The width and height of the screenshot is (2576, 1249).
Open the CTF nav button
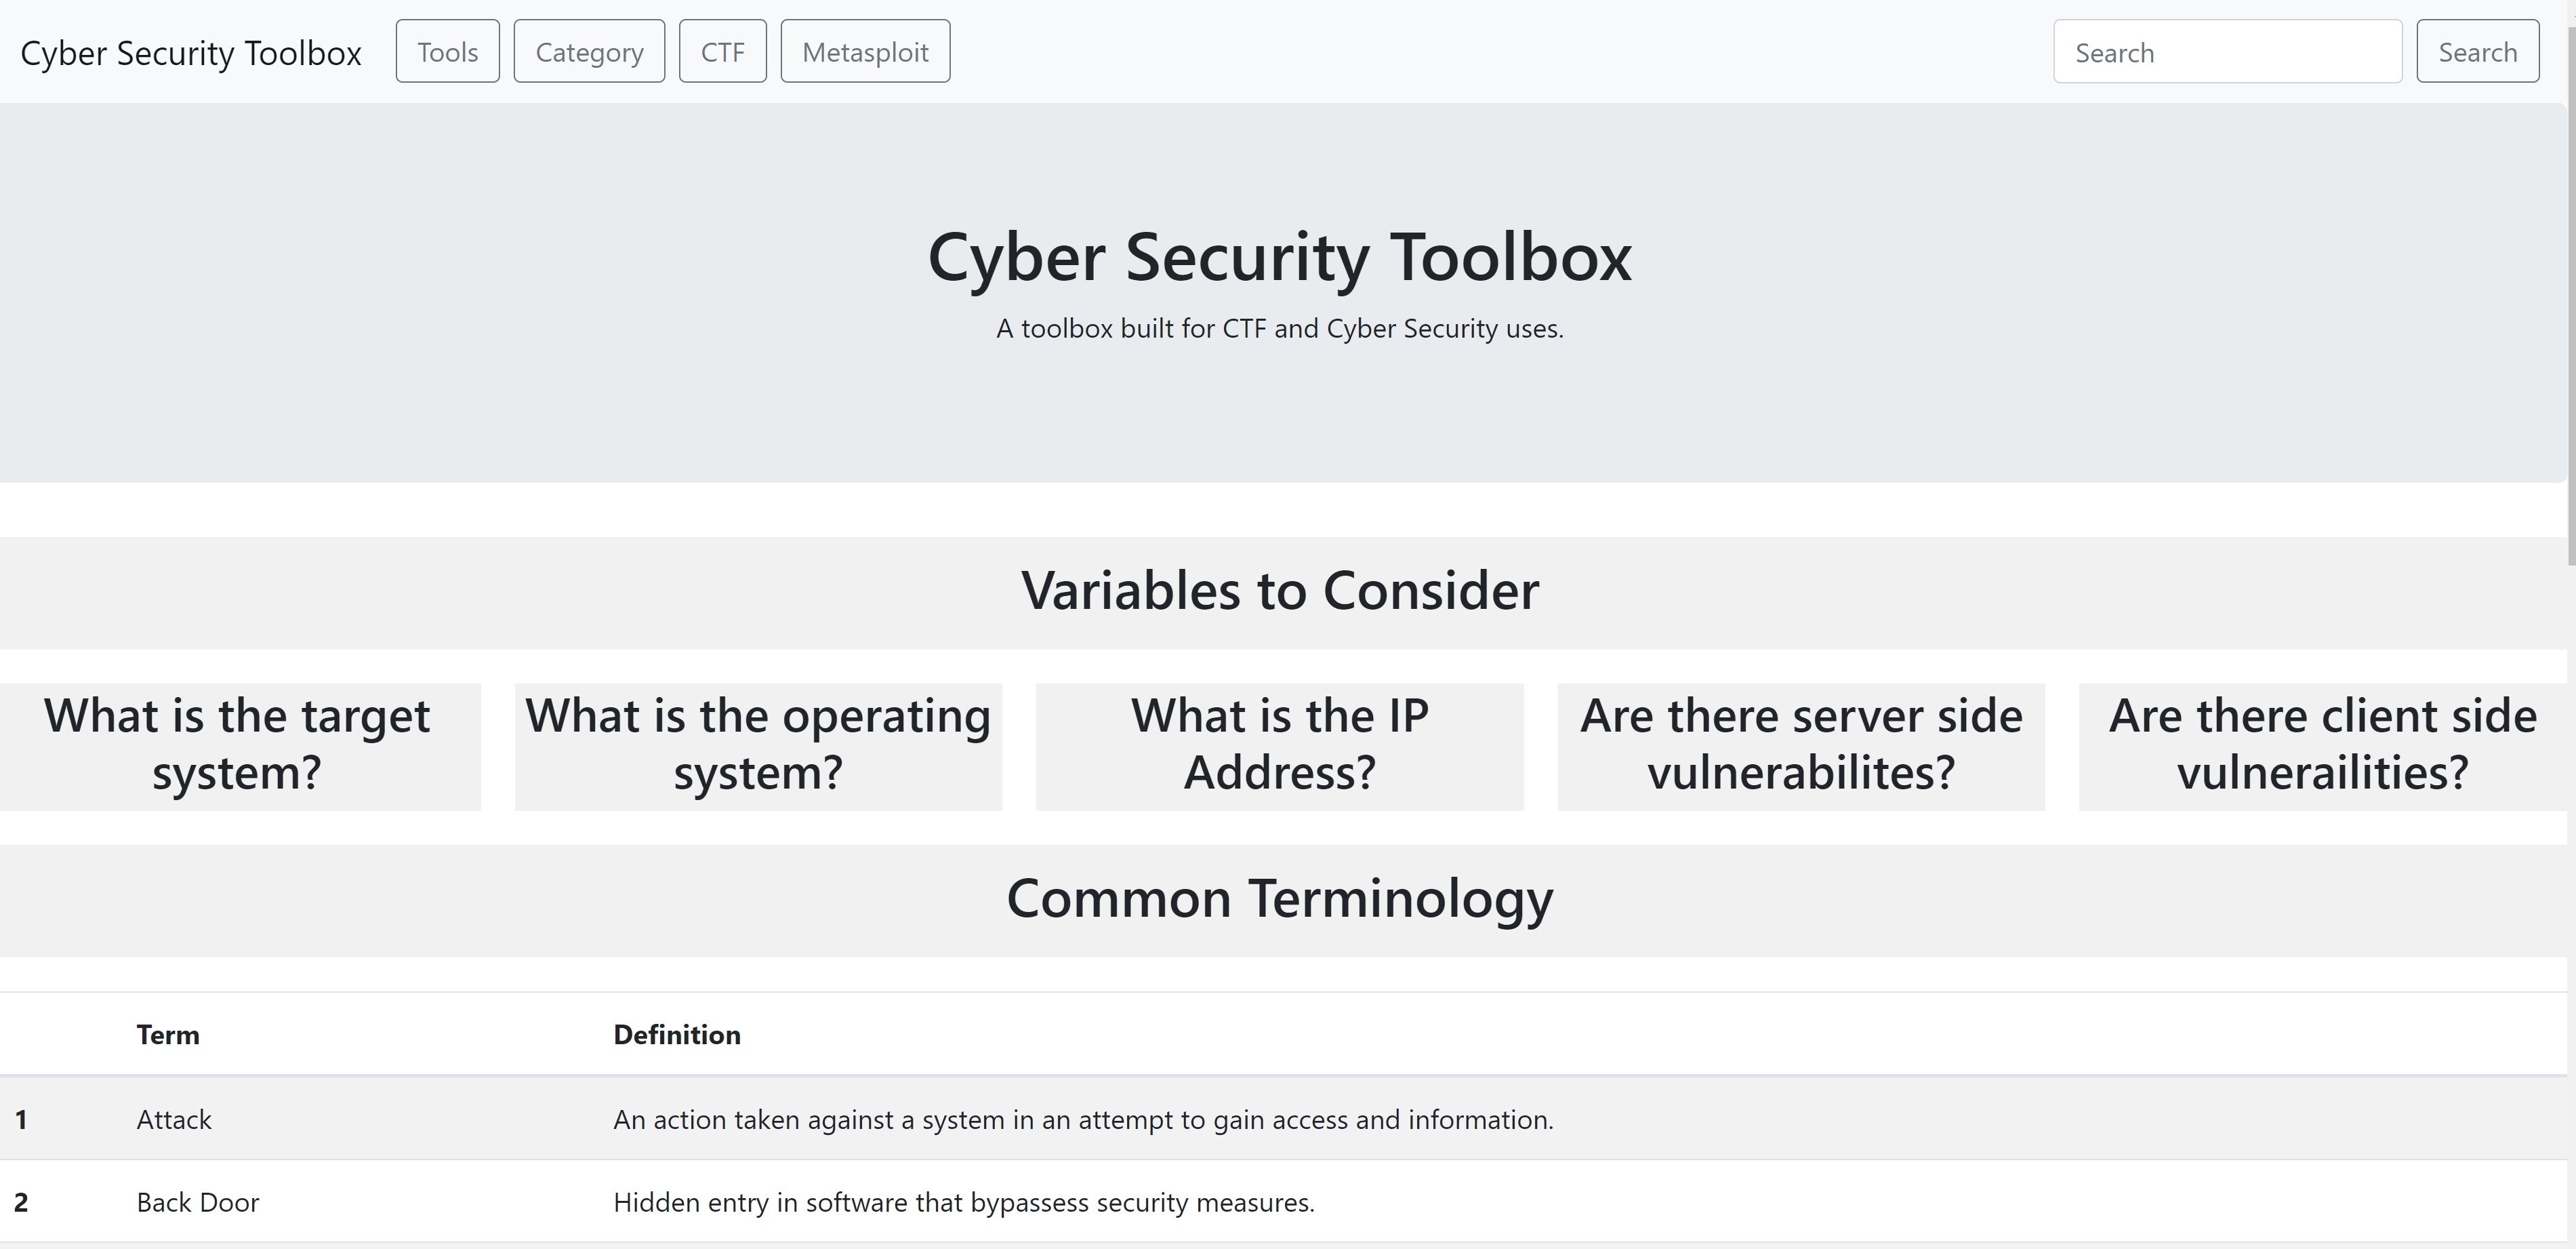point(722,51)
